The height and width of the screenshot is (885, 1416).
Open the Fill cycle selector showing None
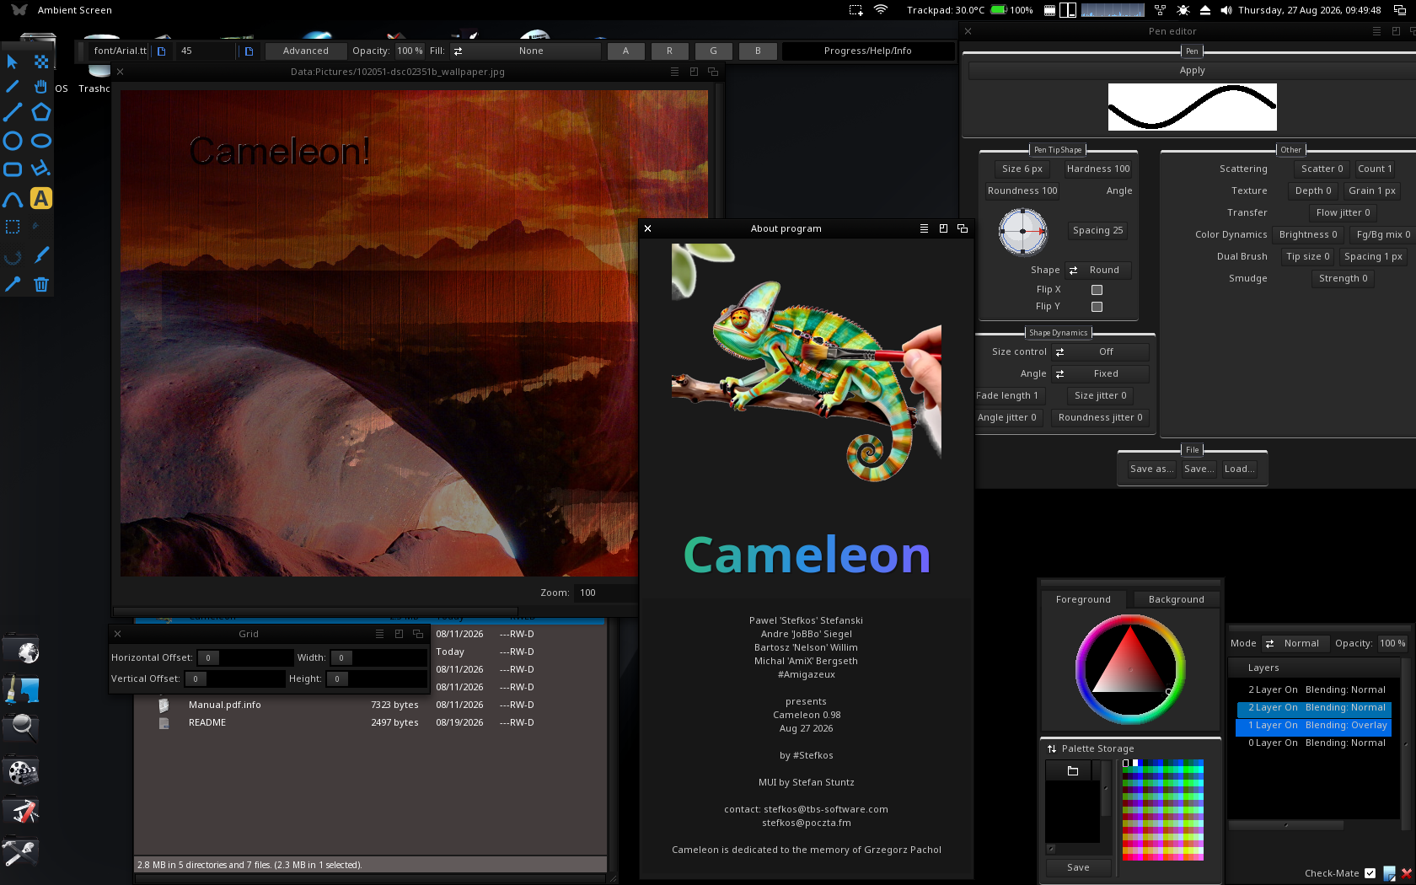524,51
